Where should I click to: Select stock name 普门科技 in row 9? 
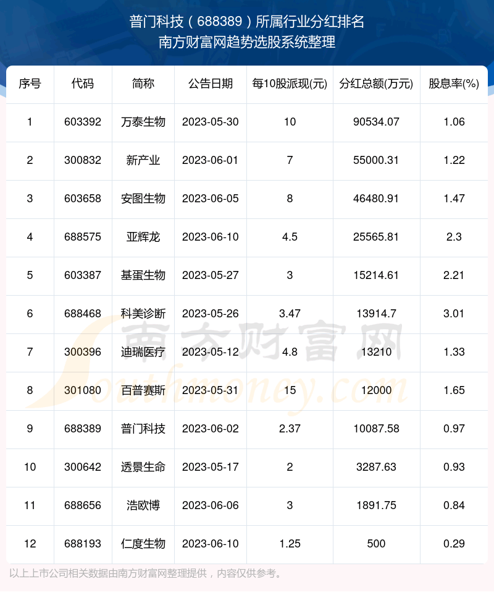pos(143,429)
